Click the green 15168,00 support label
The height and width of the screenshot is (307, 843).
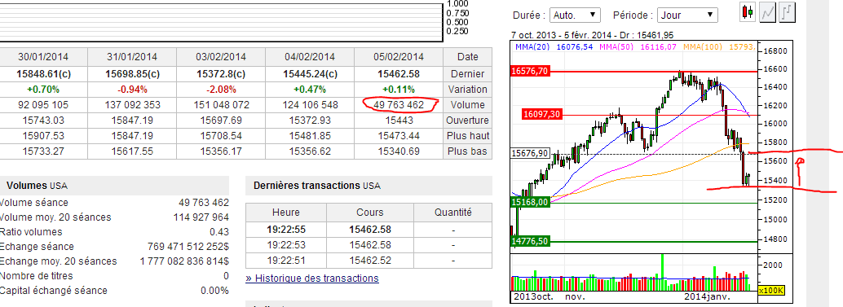click(x=530, y=202)
